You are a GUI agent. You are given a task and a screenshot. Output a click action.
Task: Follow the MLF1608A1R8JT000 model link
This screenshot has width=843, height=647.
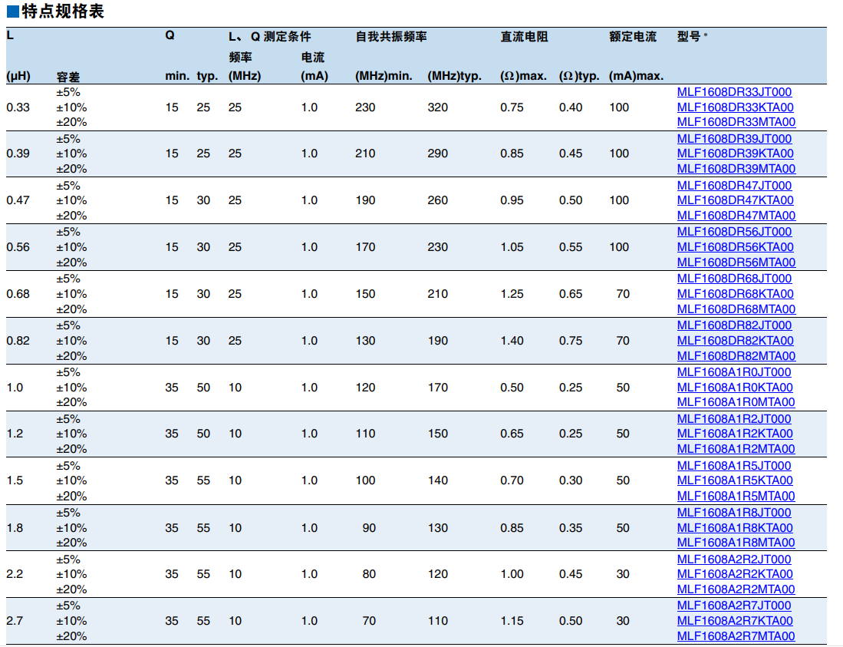click(734, 513)
